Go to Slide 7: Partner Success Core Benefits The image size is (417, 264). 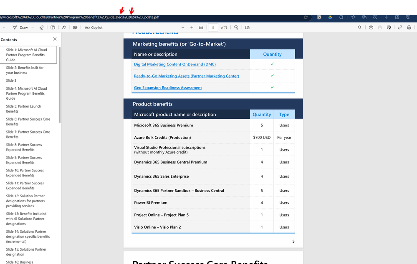point(28,134)
